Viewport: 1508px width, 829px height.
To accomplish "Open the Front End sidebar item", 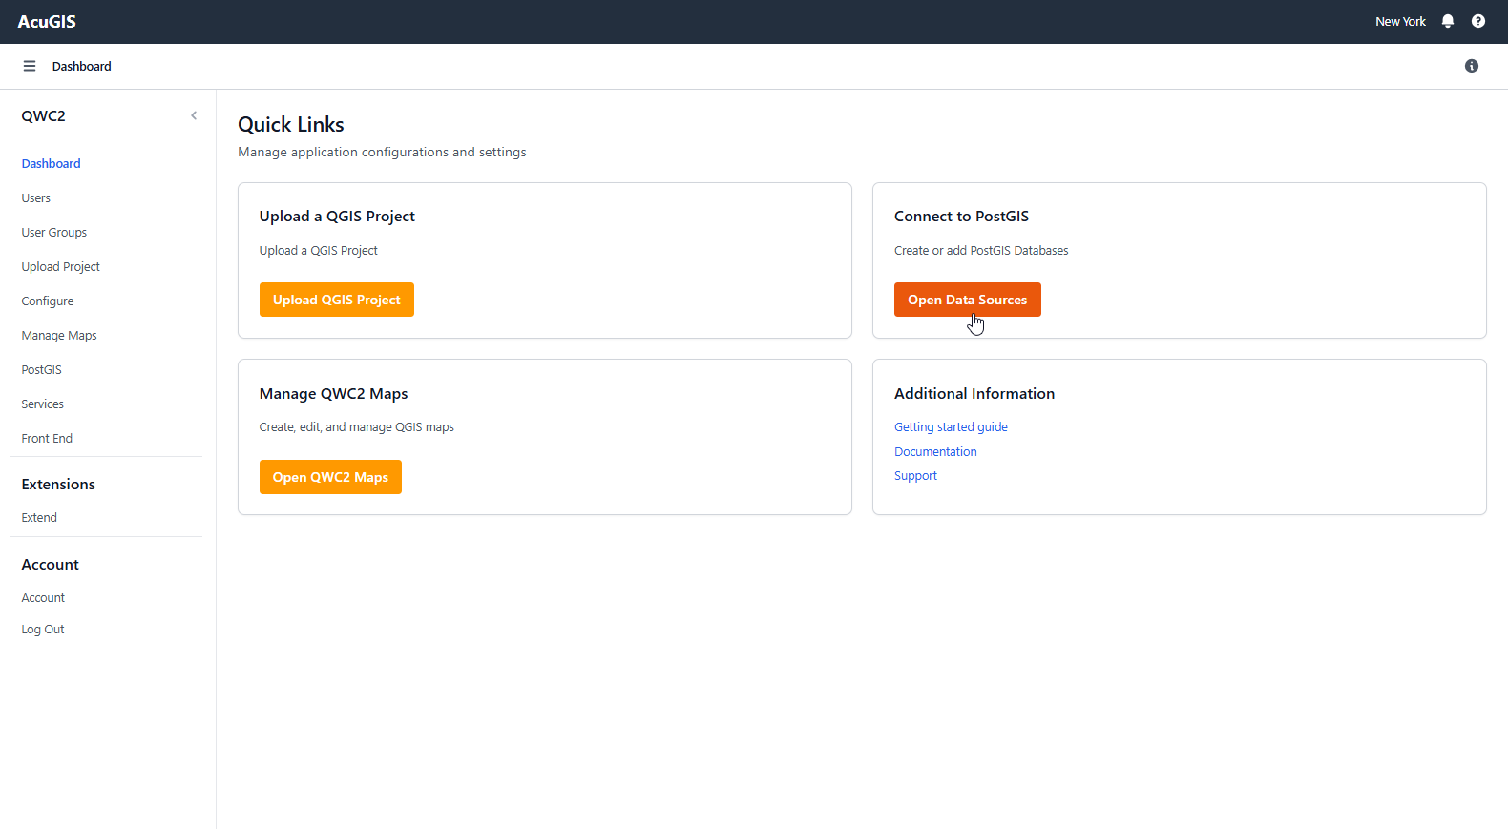I will coord(47,439).
